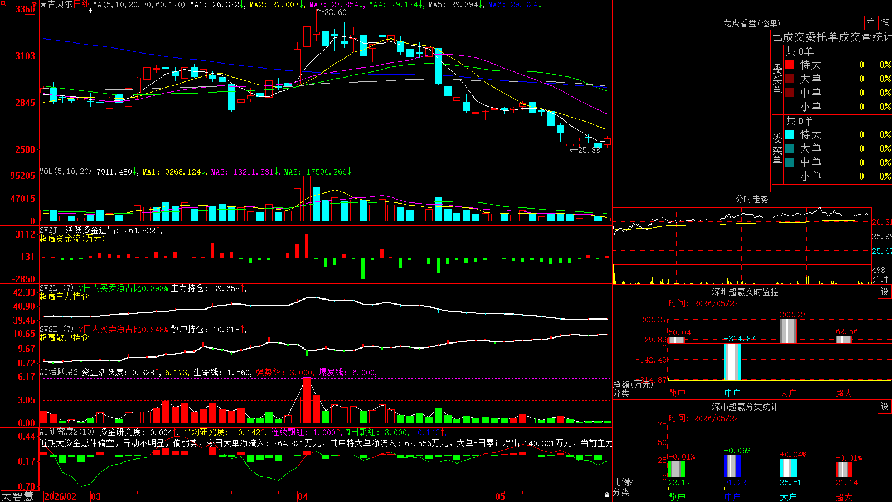
Task: Click the 超大 bar showing 21.14 in 分类统计
Action: point(844,470)
